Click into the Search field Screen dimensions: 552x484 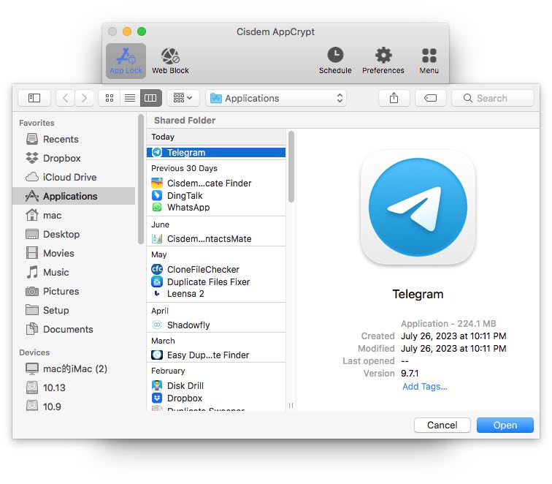click(x=493, y=98)
